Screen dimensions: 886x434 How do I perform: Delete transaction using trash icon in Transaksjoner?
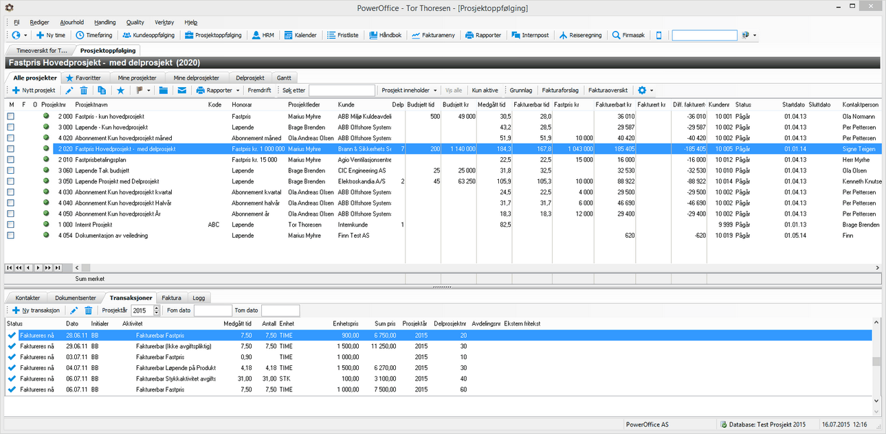[x=89, y=311]
